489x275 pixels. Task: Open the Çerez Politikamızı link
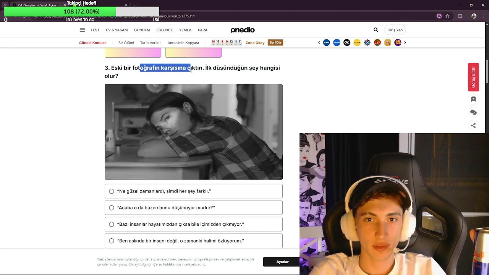click(167, 265)
